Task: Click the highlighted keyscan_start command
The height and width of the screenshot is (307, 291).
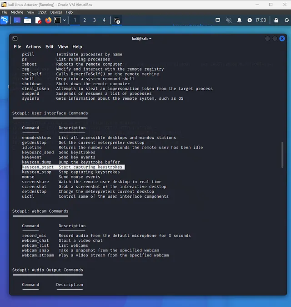Action: coord(38,167)
